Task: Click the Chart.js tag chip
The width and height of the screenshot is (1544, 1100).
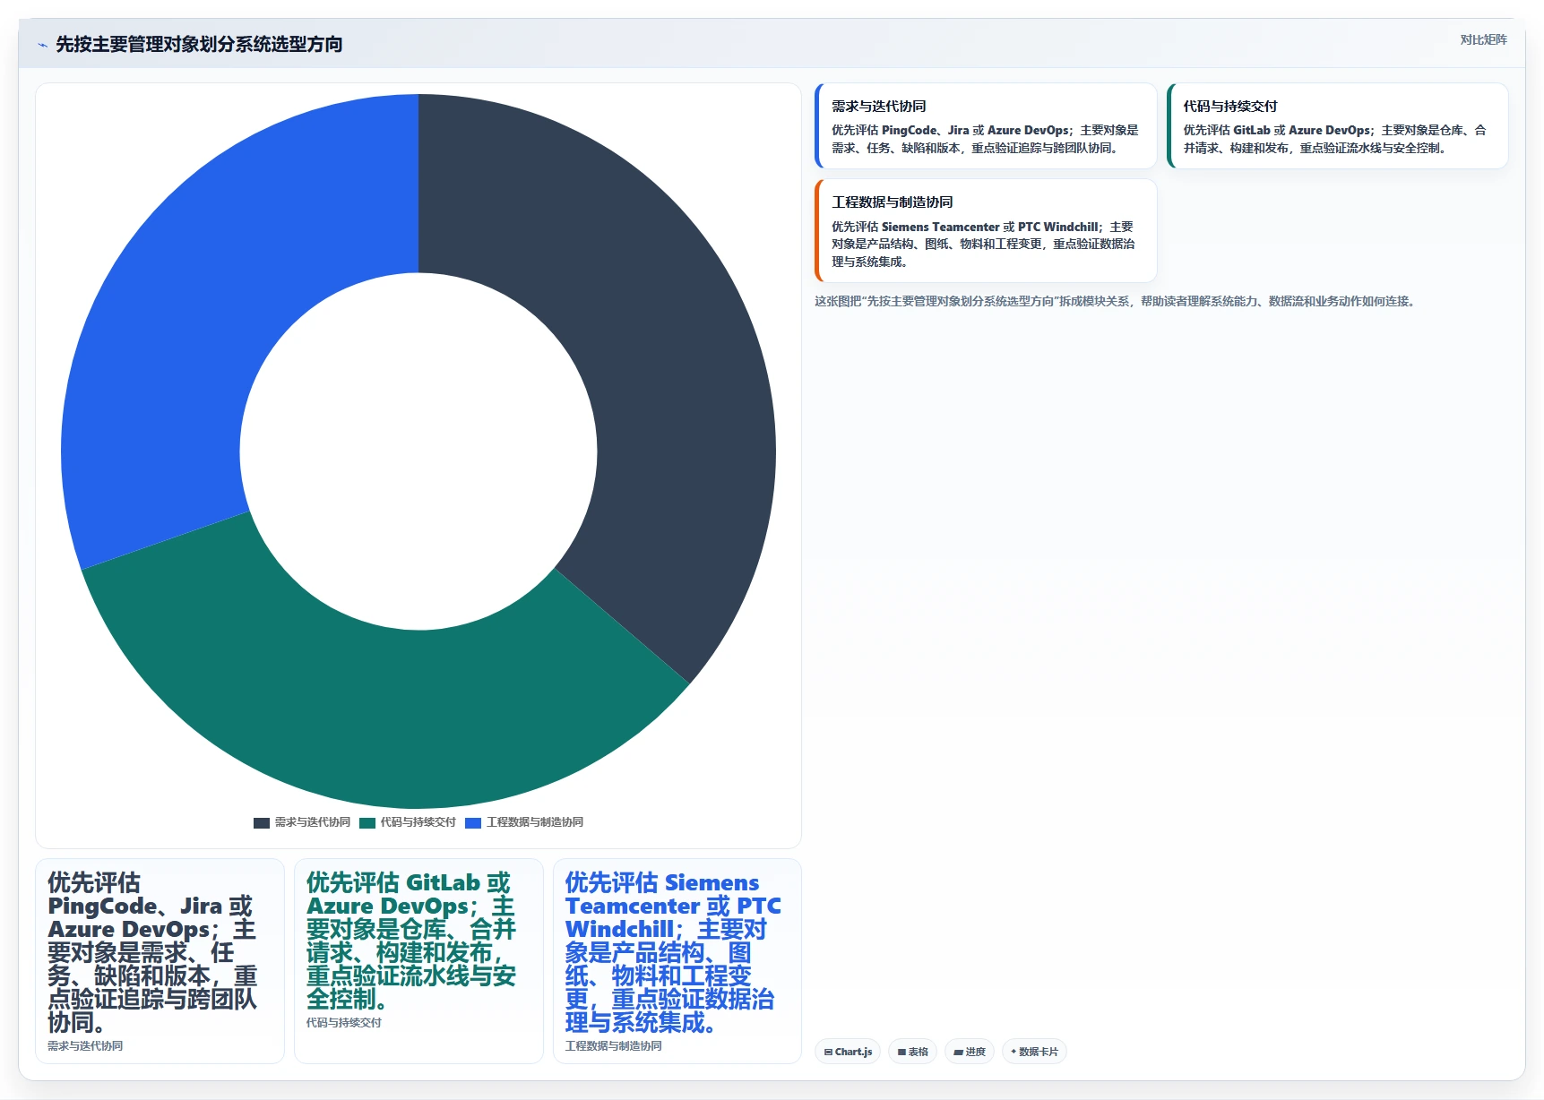Action: (848, 1052)
